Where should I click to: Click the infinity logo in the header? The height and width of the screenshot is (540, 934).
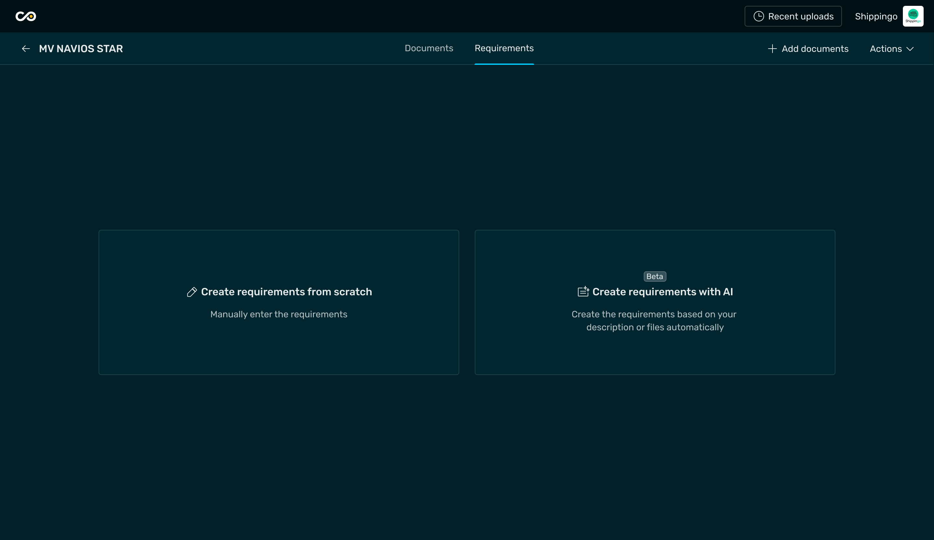pos(26,16)
